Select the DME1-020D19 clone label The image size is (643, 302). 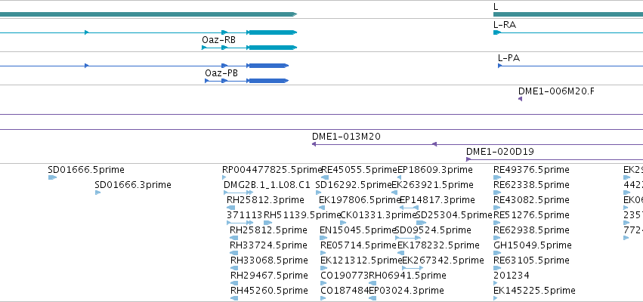[500, 152]
